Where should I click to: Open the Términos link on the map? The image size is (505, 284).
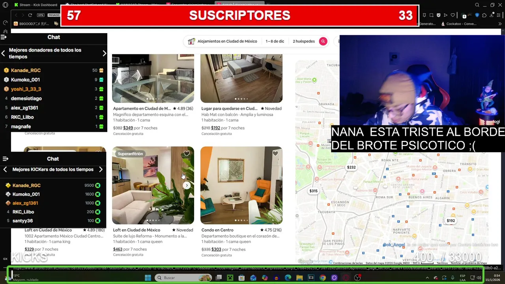pyautogui.click(x=442, y=263)
